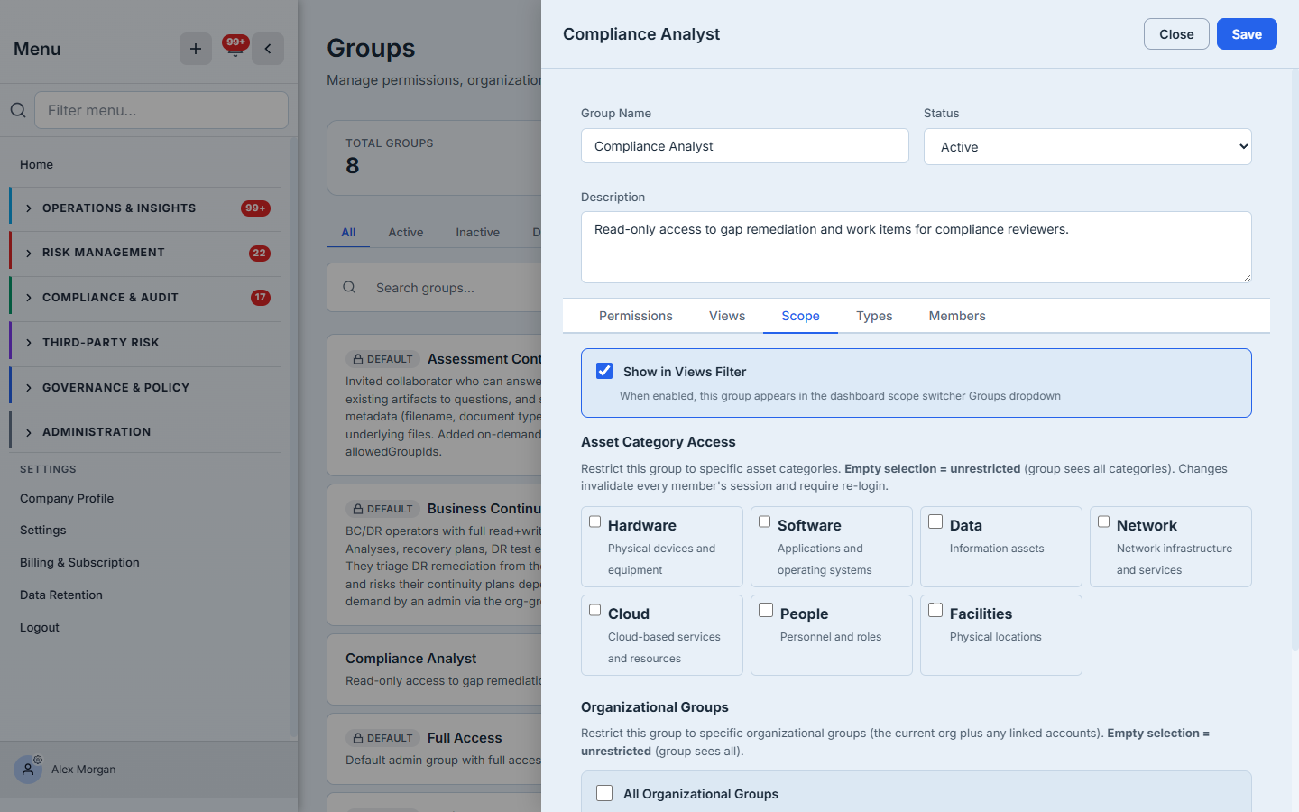Tick the All Organizational Groups checkbox
This screenshot has width=1299, height=812.
(604, 793)
